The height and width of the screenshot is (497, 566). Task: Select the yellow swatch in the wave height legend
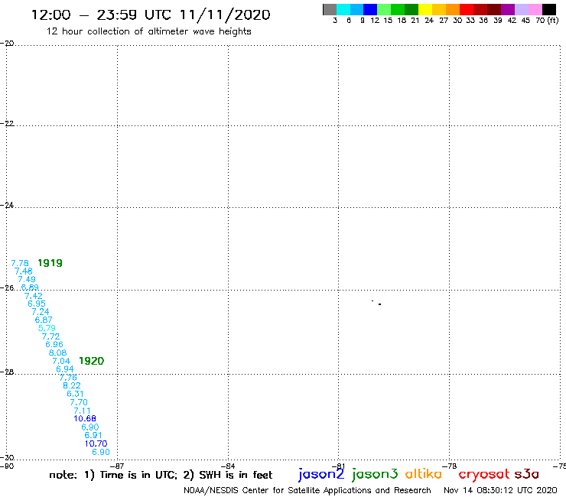425,9
